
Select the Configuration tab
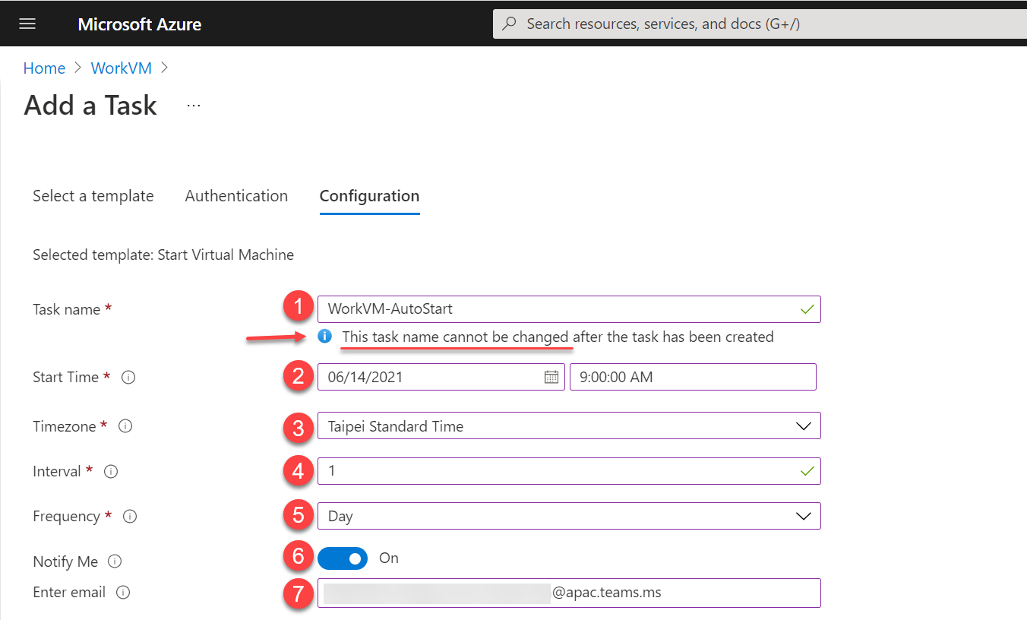pos(369,196)
